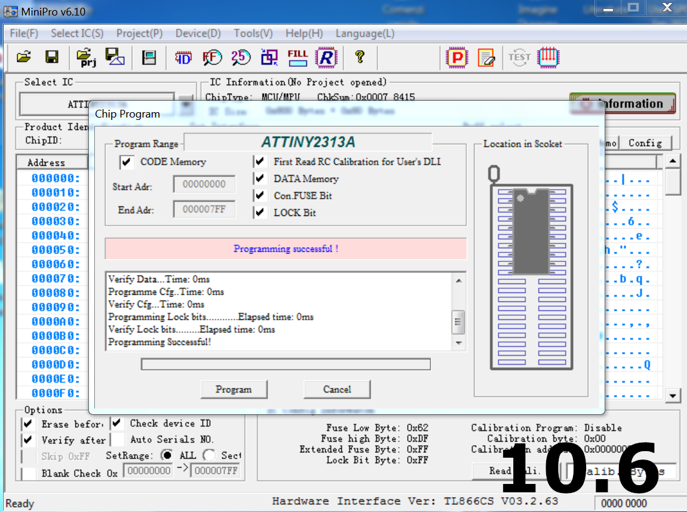Open the Project(P) menu

(139, 33)
